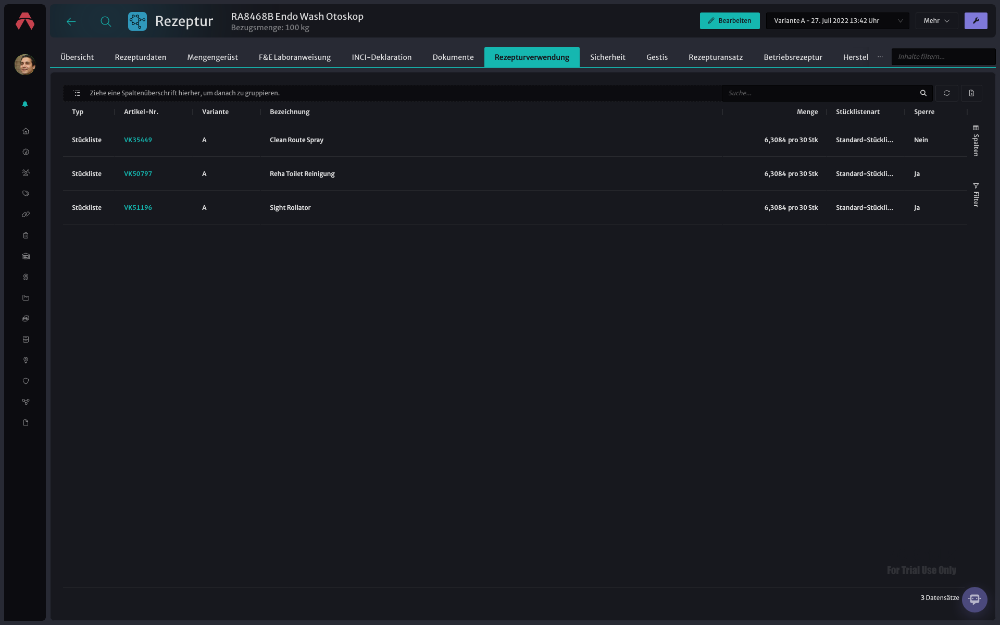
Task: Open the notifications bell in sidebar
Action: pyautogui.click(x=25, y=104)
